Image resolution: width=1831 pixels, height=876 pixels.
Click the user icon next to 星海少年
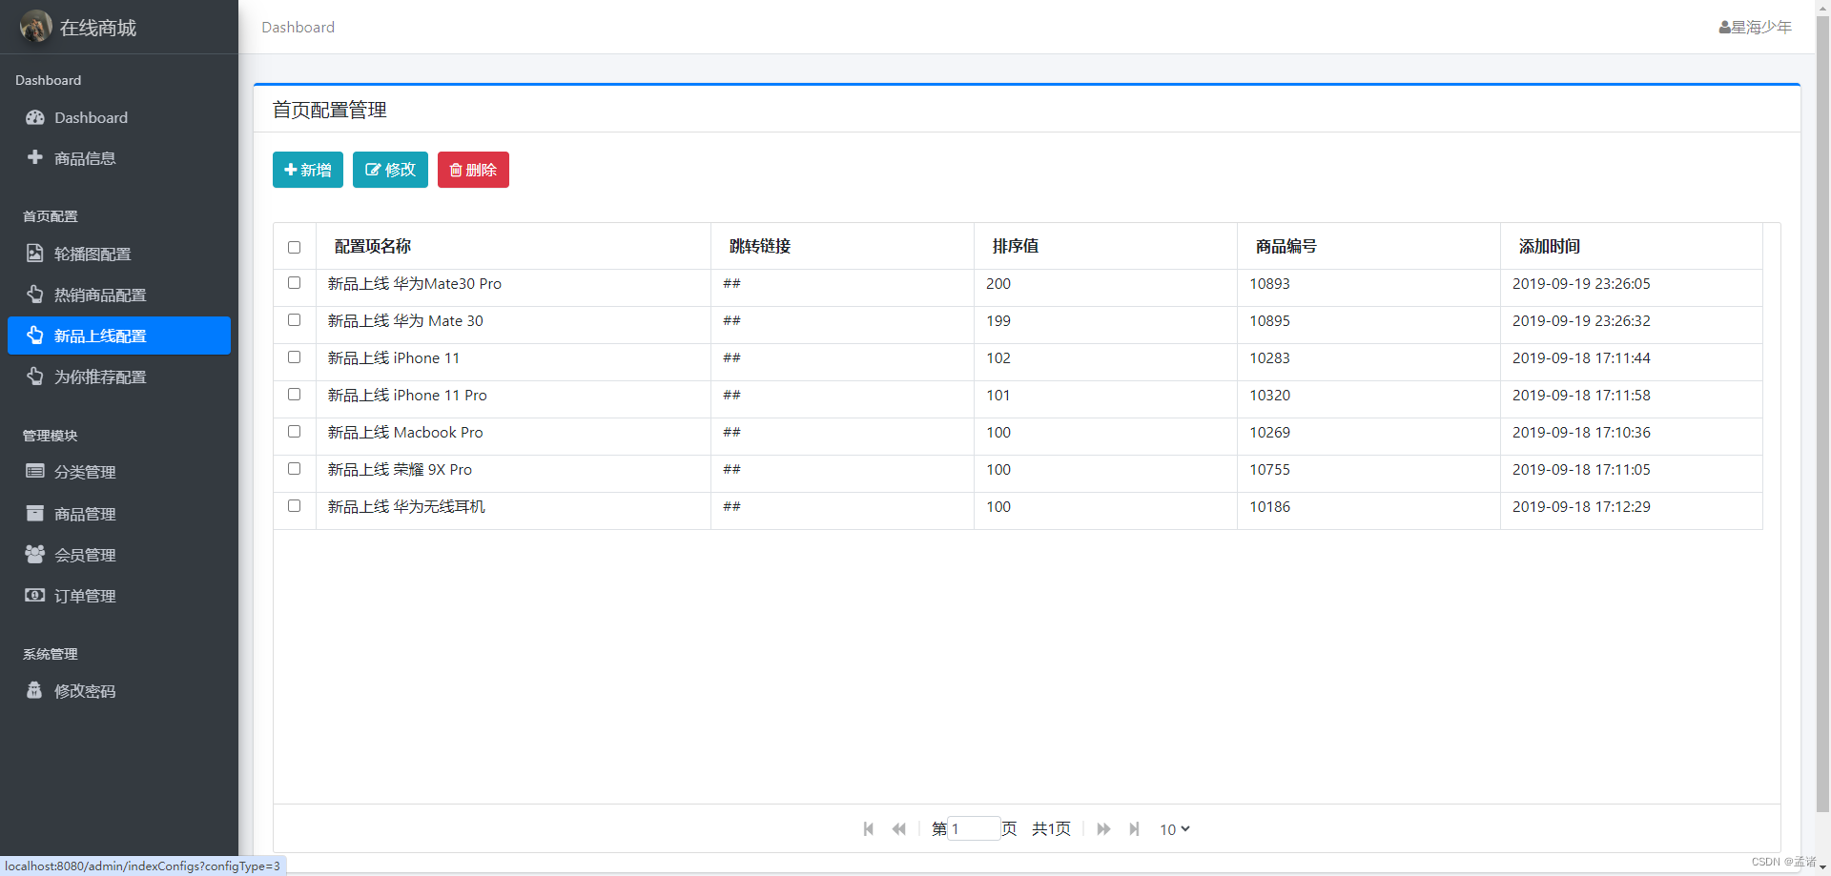[x=1724, y=28]
